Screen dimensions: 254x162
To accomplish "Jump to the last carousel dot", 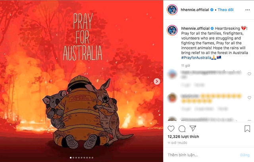I will pos(92,158).
